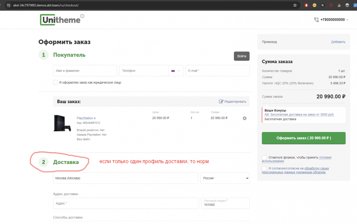Open the phone country flag dropdown
The width and height of the screenshot is (357, 224).
click(x=175, y=71)
